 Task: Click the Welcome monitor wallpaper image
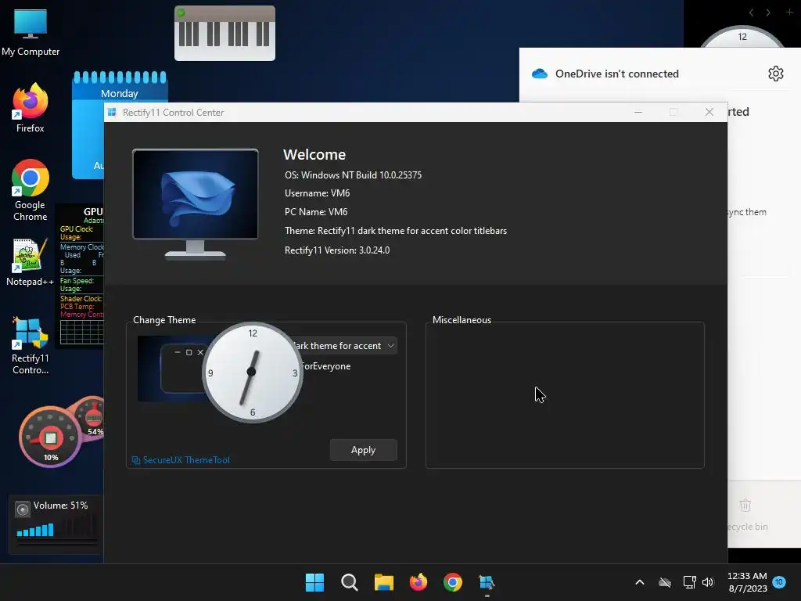195,194
